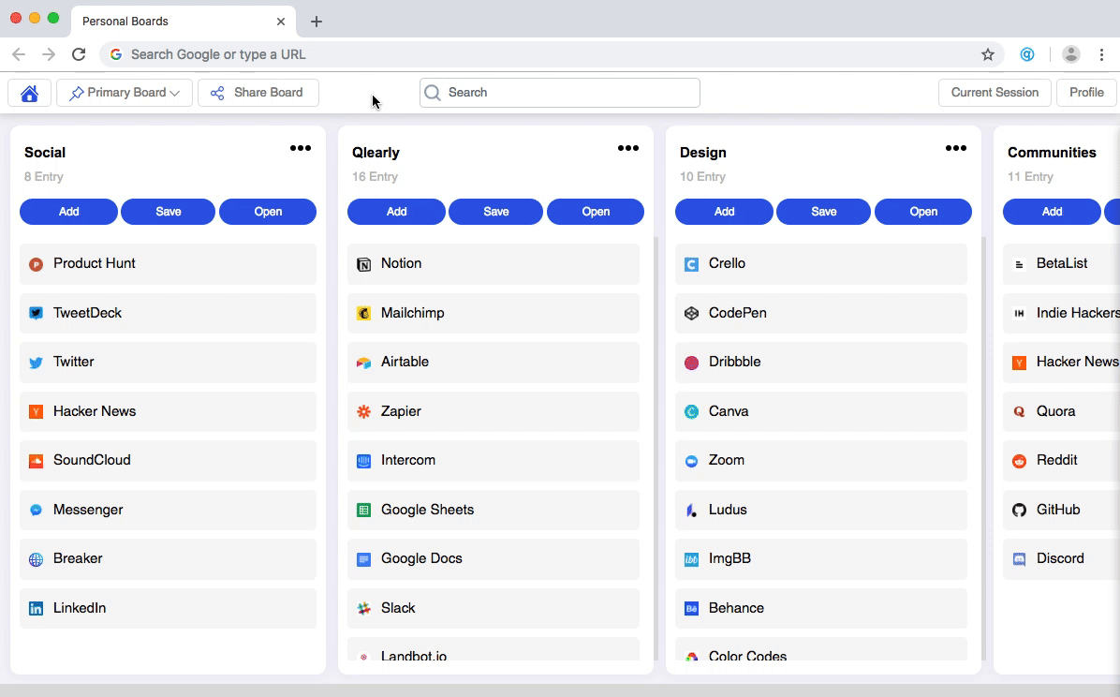Open a new browser tab

click(317, 22)
